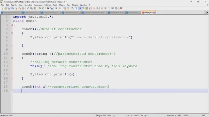
Task: Copy the selection with the Copy toolbar icon
Action: point(31,8)
